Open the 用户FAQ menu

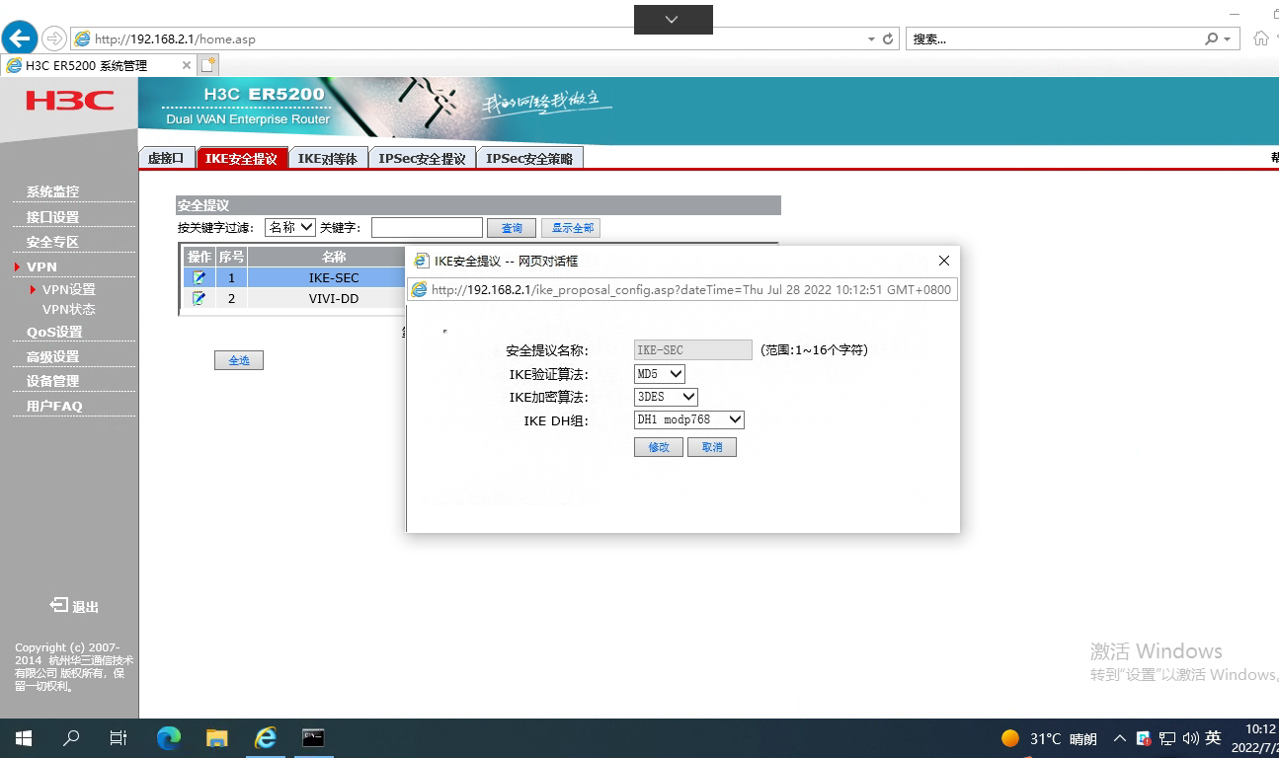point(54,406)
